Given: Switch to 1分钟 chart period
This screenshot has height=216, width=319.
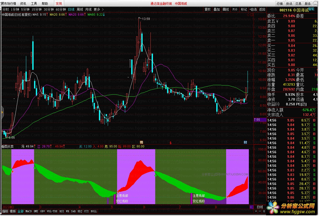Looking at the screenshot, I should [15, 9].
